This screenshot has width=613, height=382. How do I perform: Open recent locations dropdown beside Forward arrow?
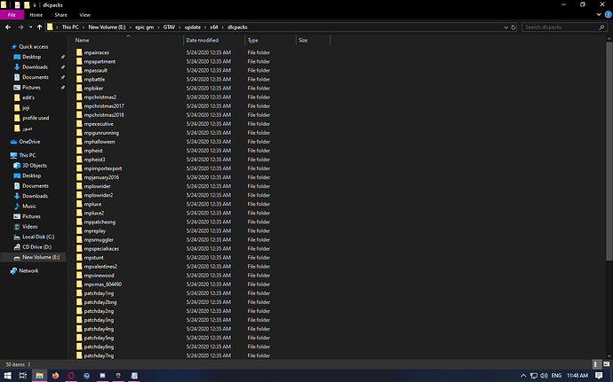pyautogui.click(x=29, y=27)
